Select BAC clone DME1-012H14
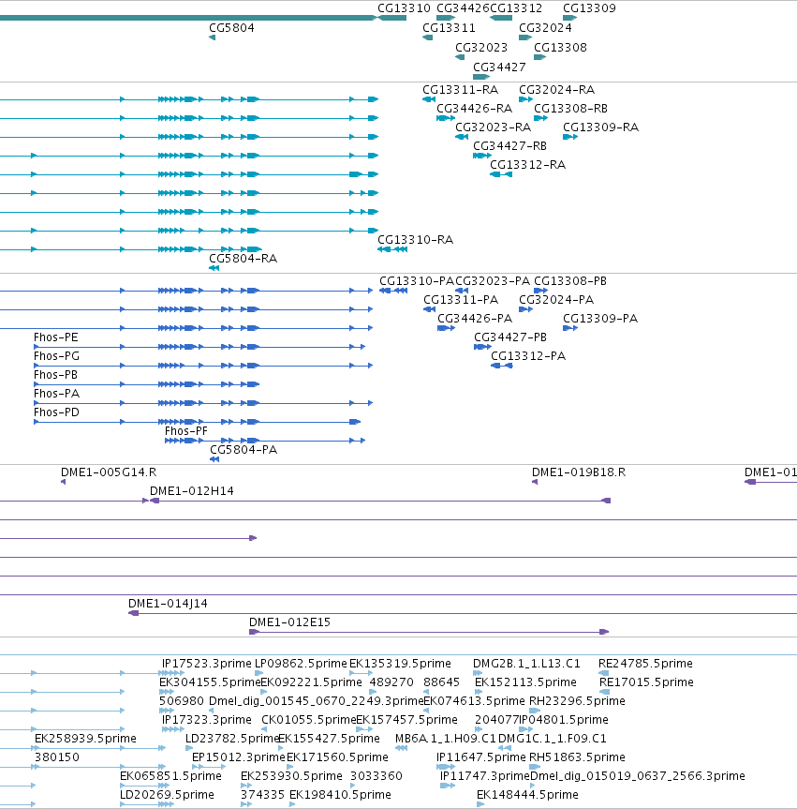The width and height of the screenshot is (797, 809). (191, 491)
